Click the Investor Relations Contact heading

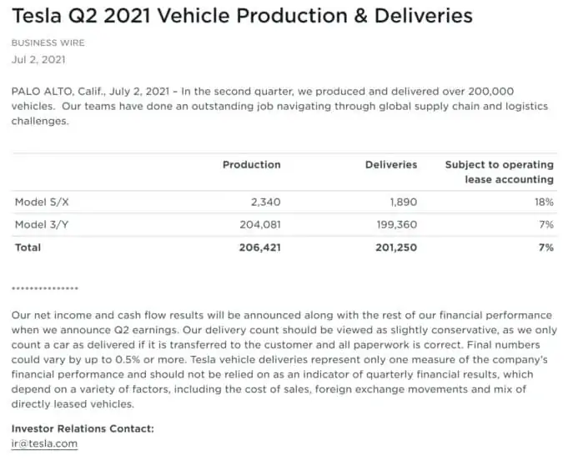[x=83, y=428]
